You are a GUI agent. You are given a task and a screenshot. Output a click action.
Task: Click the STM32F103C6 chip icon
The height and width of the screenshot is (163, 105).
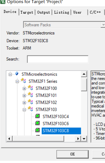coord(37,123)
